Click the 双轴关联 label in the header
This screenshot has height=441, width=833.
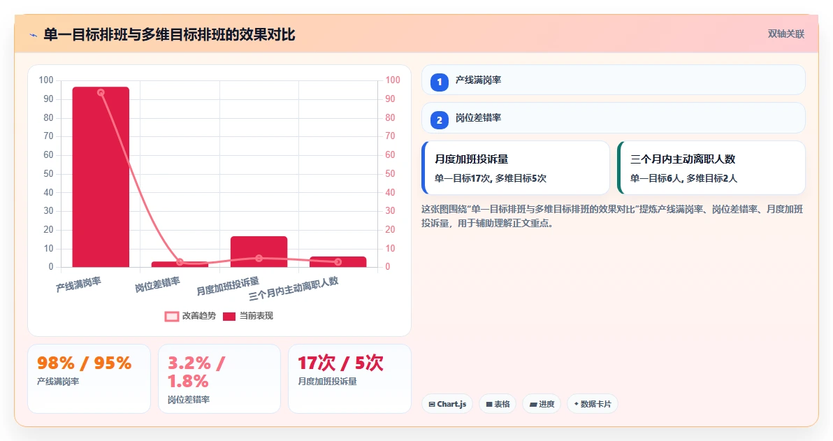coord(785,34)
